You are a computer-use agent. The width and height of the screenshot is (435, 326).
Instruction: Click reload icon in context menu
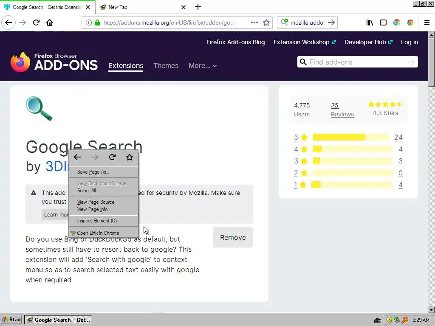click(x=112, y=157)
